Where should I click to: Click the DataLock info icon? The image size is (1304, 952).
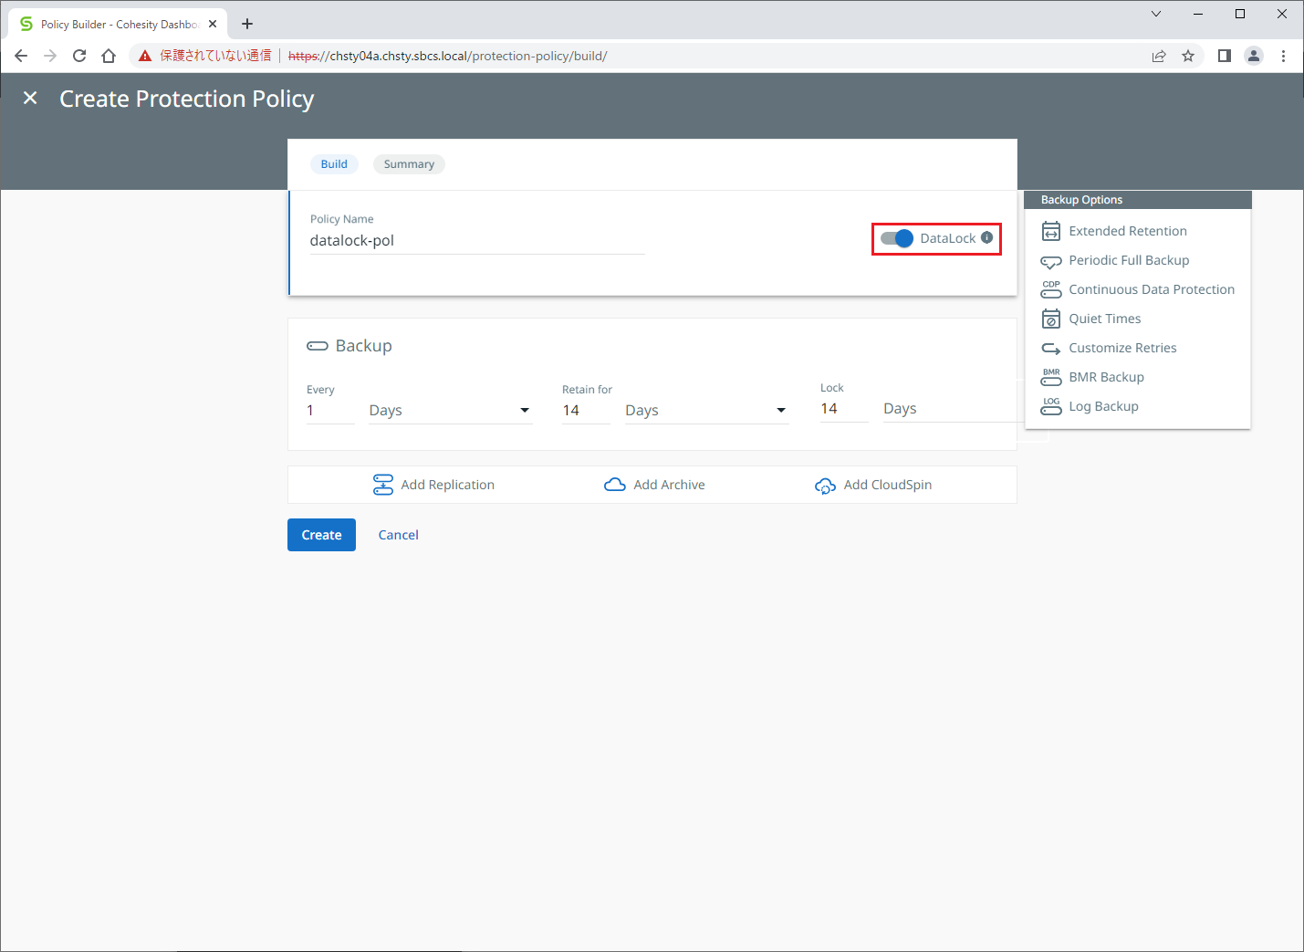tap(986, 237)
